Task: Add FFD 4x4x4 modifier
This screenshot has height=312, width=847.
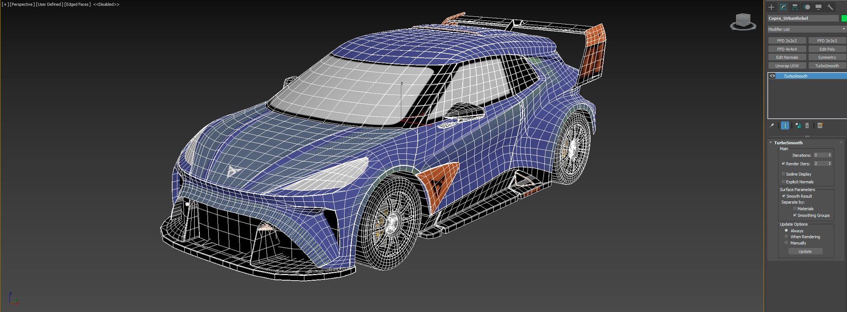Action: 787,49
